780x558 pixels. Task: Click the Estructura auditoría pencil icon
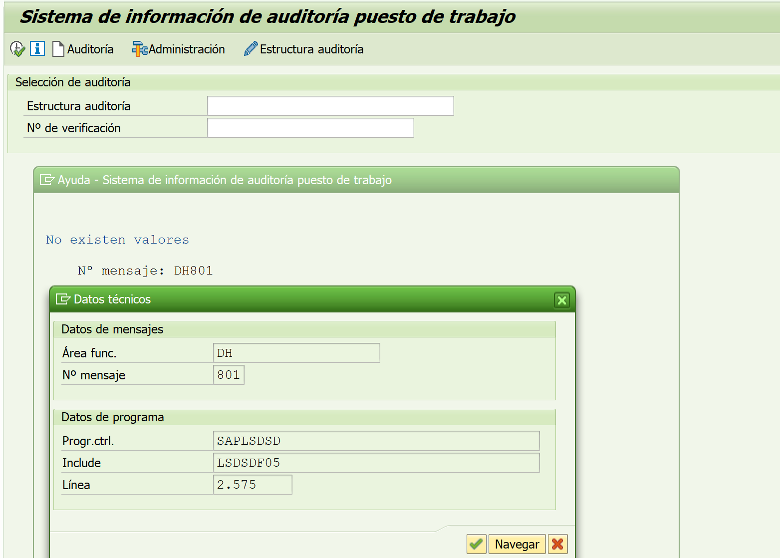click(x=251, y=49)
